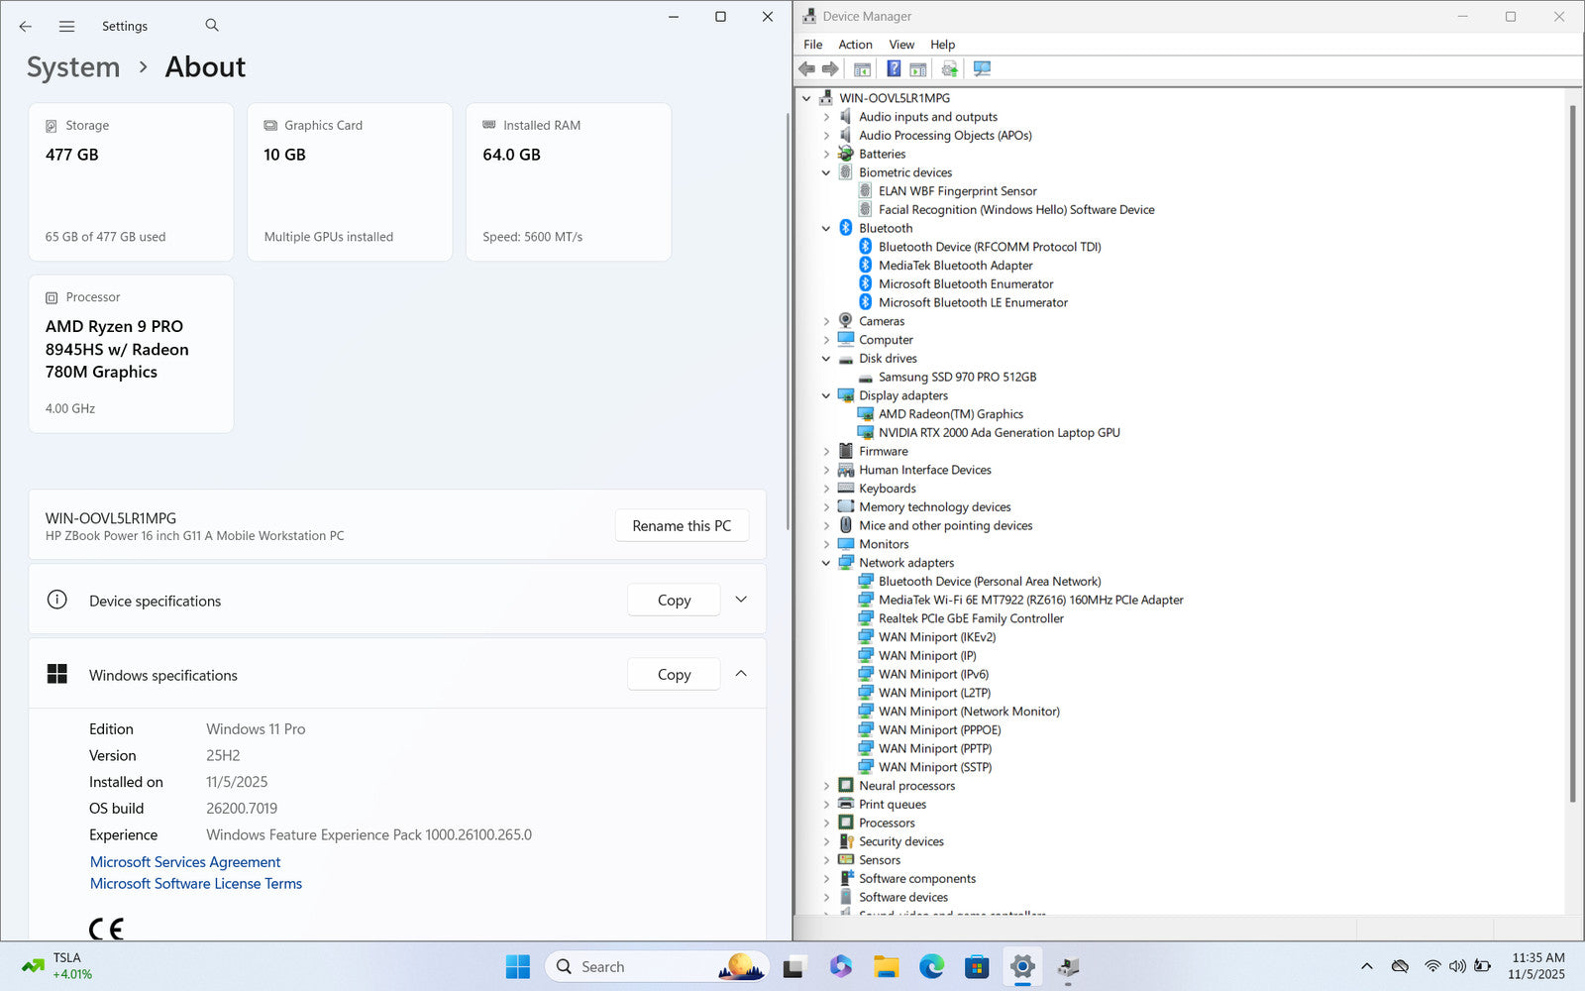Open Microsoft Edge from the taskbar

click(x=931, y=966)
